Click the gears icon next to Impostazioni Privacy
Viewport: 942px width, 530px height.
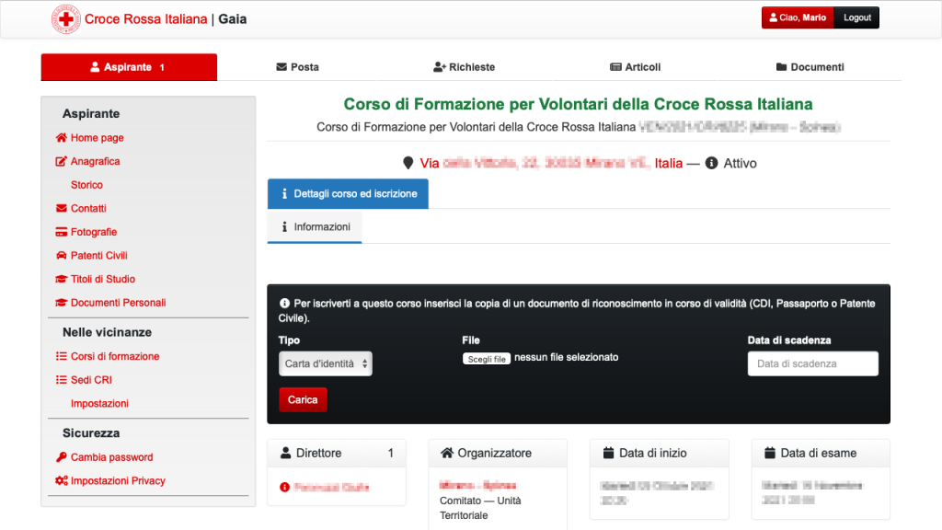tap(62, 480)
